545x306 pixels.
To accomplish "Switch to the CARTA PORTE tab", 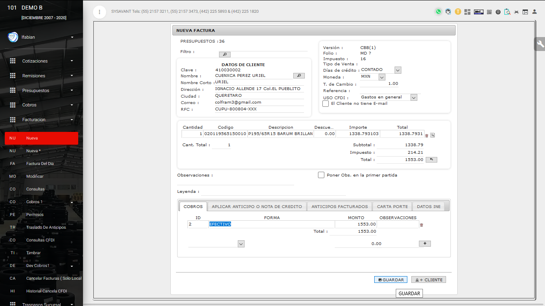I will (x=393, y=206).
